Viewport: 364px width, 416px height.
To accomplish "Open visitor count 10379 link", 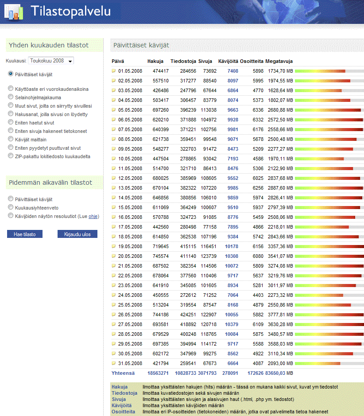I will pyautogui.click(x=232, y=324).
